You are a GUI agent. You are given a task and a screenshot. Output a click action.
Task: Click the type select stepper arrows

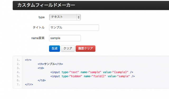[79, 17]
